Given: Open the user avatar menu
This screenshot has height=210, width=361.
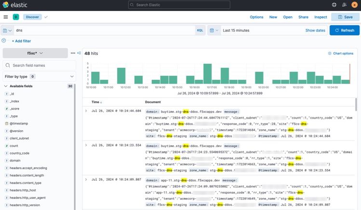Looking at the screenshot, I should pos(355,4).
